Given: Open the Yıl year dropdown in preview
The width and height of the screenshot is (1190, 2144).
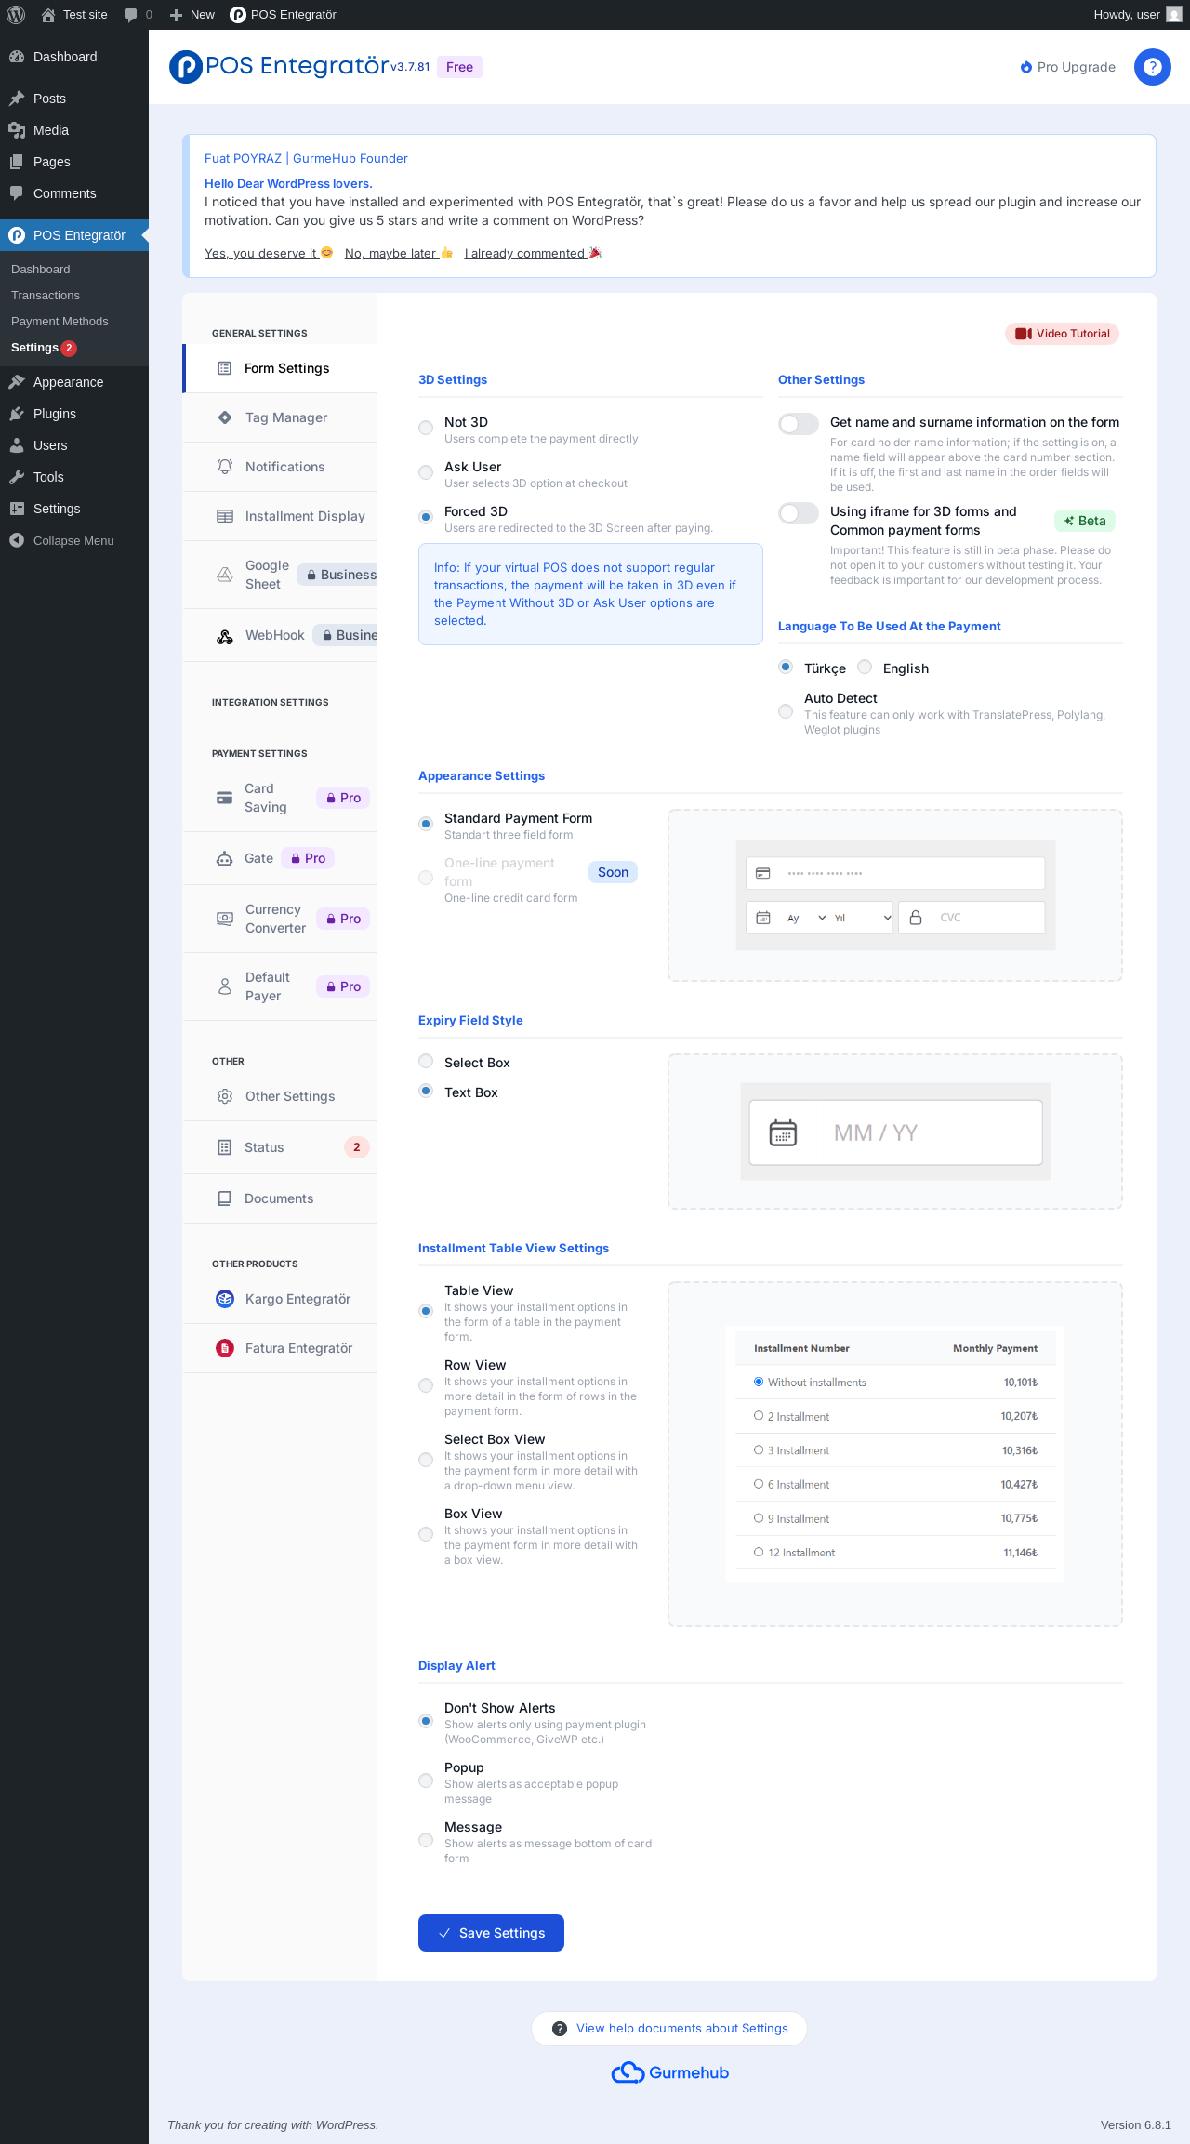Looking at the screenshot, I should (x=863, y=918).
